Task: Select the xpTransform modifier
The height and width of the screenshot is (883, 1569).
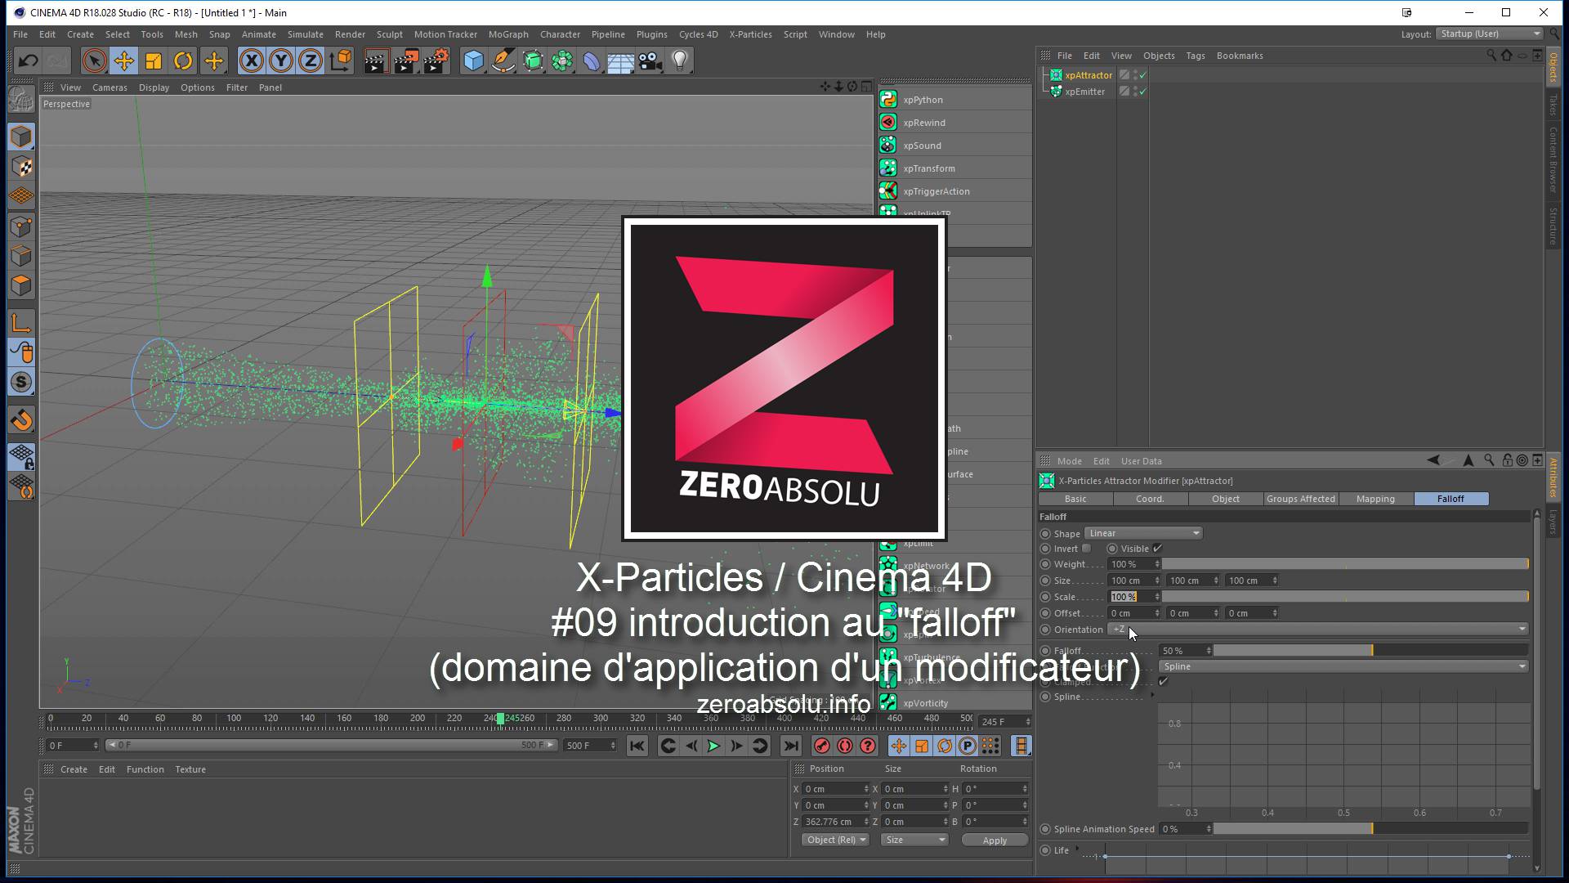Action: 929,168
